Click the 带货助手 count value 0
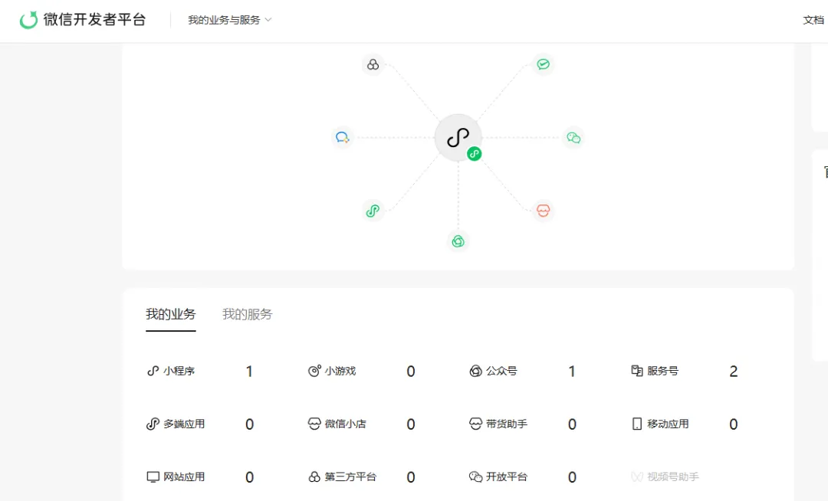 coord(572,424)
